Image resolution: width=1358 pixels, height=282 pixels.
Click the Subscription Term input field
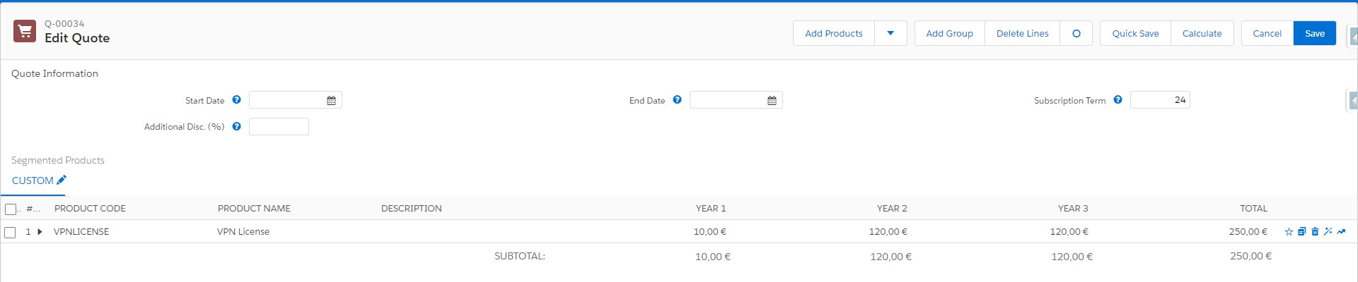click(x=1160, y=100)
